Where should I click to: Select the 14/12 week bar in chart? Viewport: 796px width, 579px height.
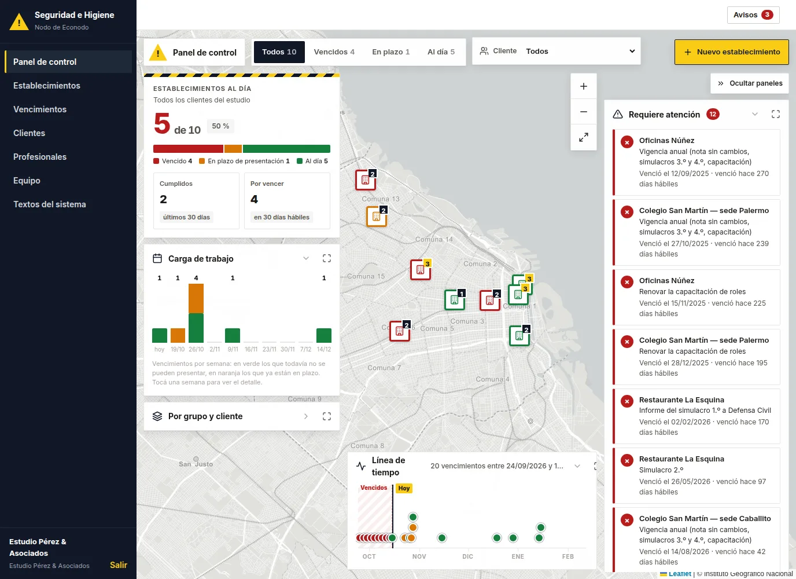(x=324, y=335)
